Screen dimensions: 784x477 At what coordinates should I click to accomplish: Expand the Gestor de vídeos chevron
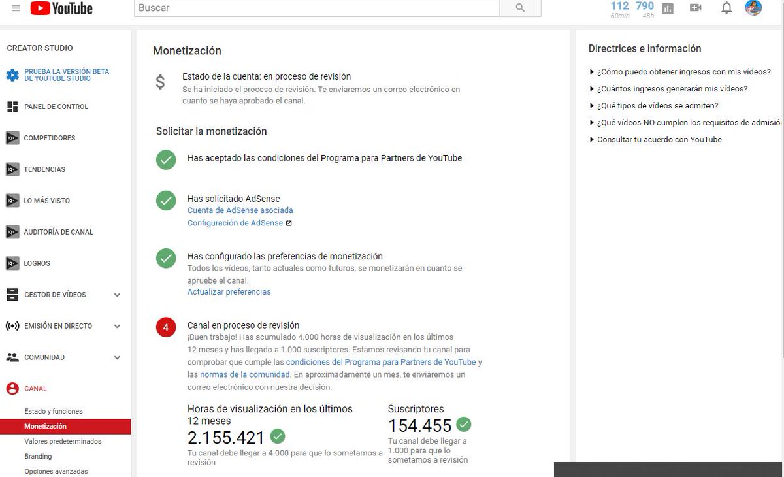[x=117, y=295]
